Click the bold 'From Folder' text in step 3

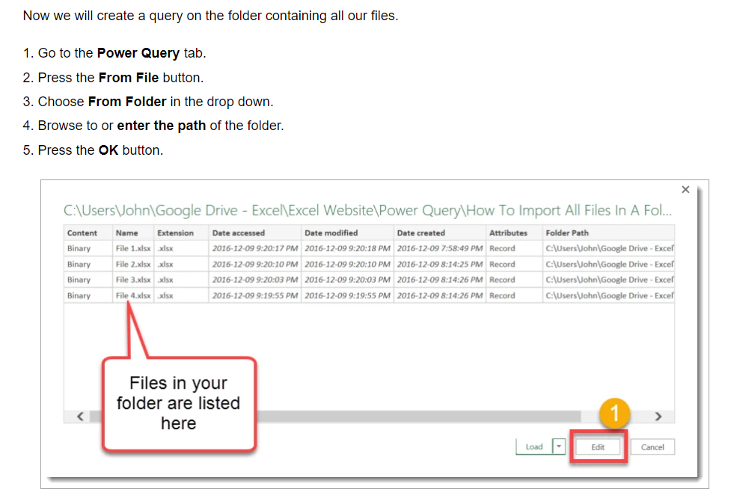[127, 102]
